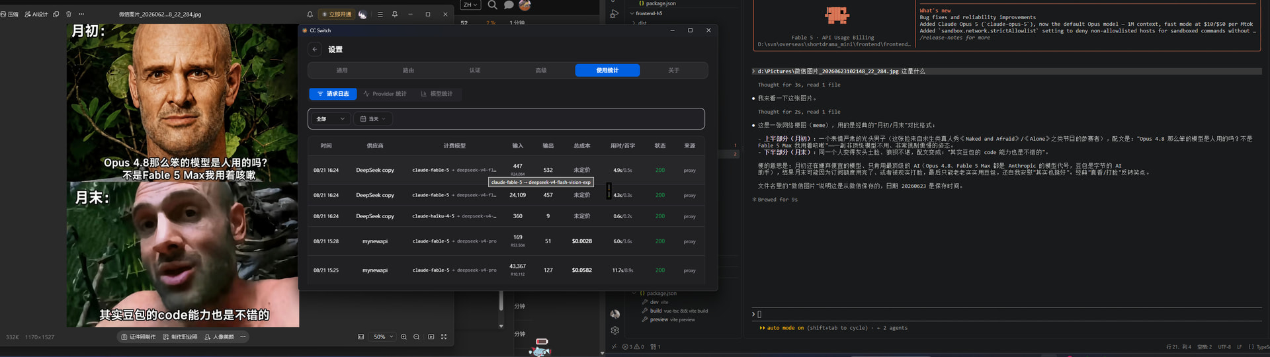Zoom in on the image
This screenshot has height=357, width=1270.
coord(403,337)
